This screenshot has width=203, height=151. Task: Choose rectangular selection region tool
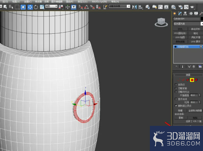pyautogui.click(x=17, y=7)
